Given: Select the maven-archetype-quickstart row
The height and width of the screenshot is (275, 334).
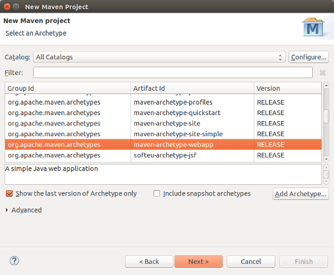Looking at the screenshot, I should 163,113.
